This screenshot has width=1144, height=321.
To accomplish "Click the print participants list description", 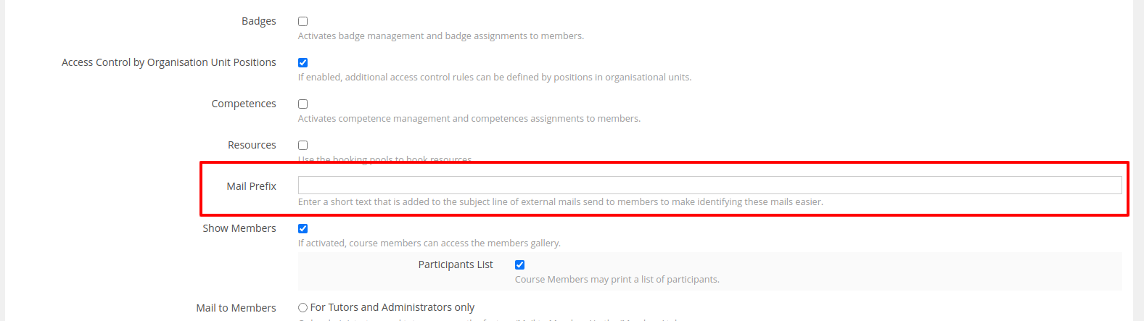I will tap(617, 280).
